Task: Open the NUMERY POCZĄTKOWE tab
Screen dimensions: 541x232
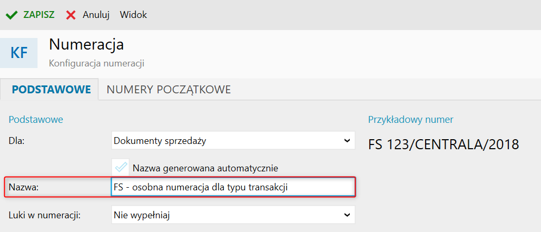Action: pos(169,90)
